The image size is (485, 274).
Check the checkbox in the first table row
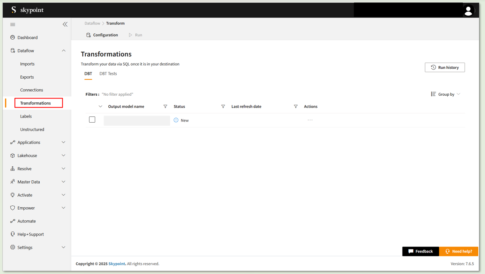(x=92, y=120)
